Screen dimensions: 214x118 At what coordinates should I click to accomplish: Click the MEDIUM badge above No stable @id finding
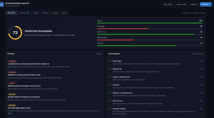tap(12, 105)
